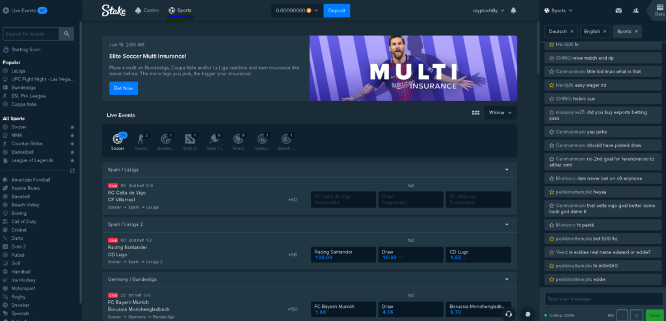Image resolution: width=666 pixels, height=321 pixels.
Task: Click the chat message input field
Action: [x=604, y=299]
